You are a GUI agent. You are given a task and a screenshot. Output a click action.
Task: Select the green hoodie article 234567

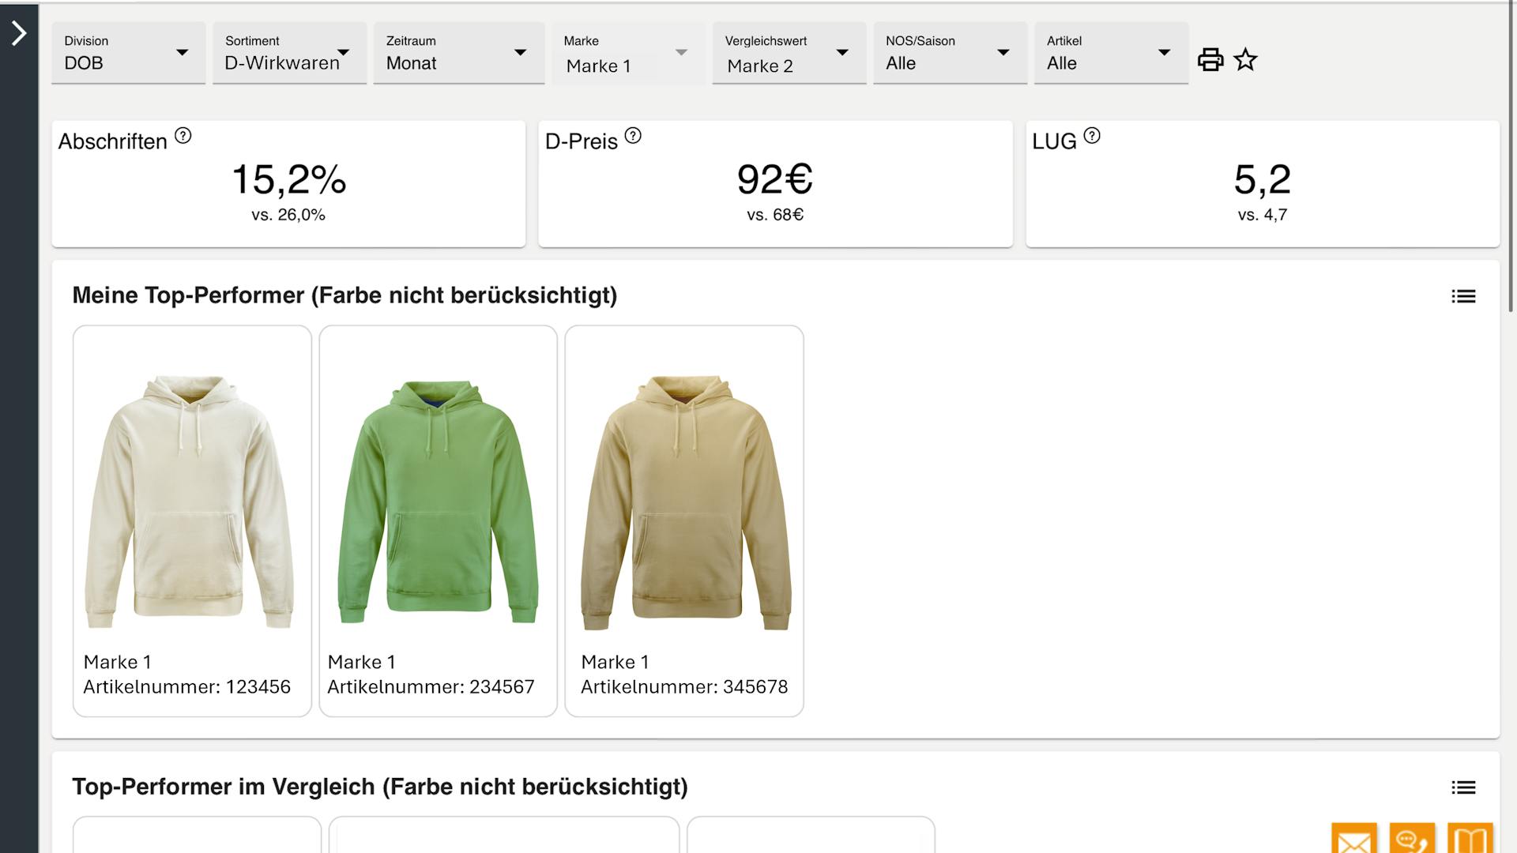point(438,520)
